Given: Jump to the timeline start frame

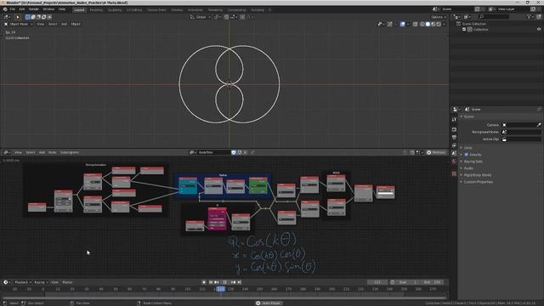Looking at the screenshot, I should point(211,282).
